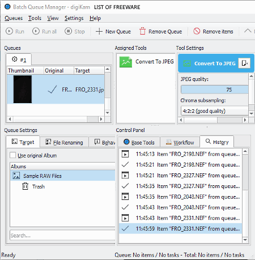This screenshot has width=255, height=260.
Task: Click the Albums header
Action: tap(62, 167)
